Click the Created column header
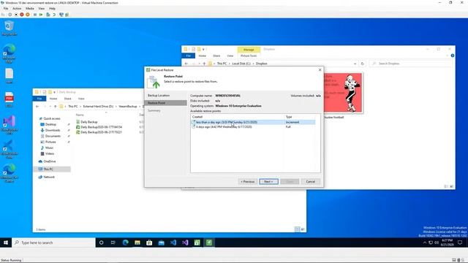The image size is (468, 263). coord(197,117)
